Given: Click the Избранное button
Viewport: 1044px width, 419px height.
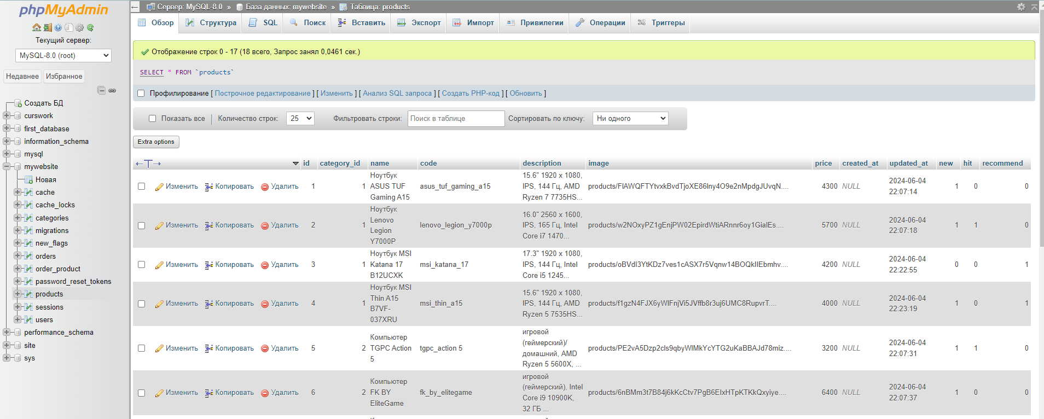Looking at the screenshot, I should [x=64, y=77].
